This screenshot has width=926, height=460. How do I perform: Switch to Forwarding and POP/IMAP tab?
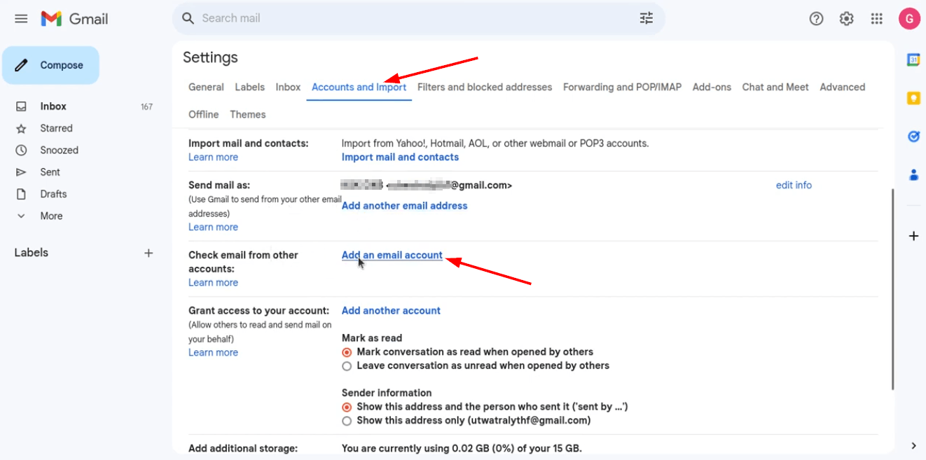coord(622,87)
